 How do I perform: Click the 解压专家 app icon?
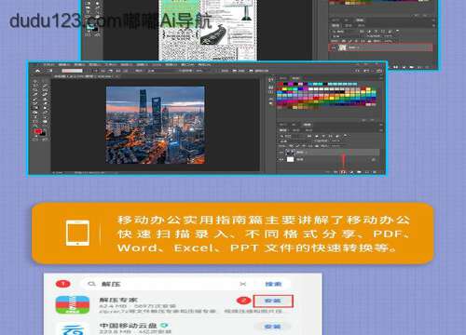point(73,305)
